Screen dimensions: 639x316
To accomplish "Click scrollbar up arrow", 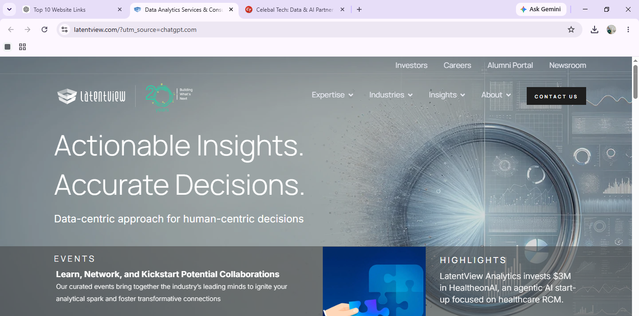I will tap(636, 60).
